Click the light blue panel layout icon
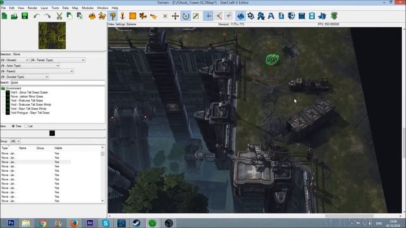 coord(311,16)
